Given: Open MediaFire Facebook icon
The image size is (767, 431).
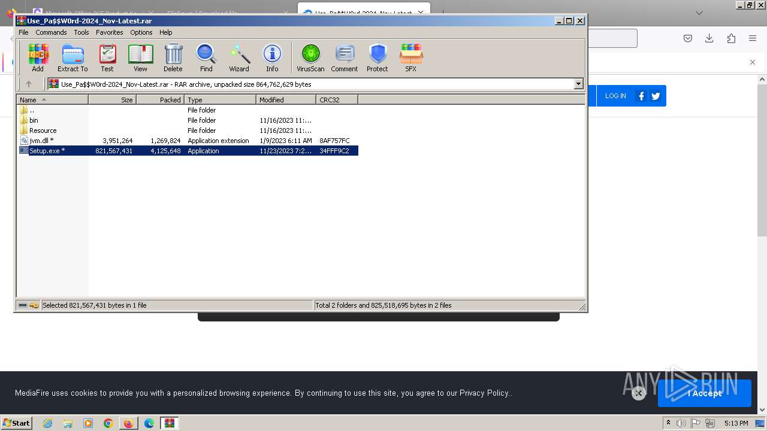Looking at the screenshot, I should pos(641,96).
